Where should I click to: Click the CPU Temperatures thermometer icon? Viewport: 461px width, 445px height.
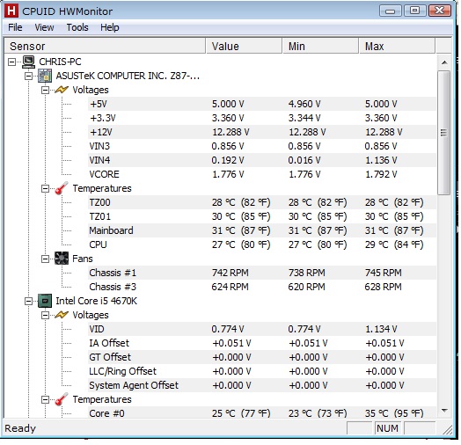click(x=62, y=399)
